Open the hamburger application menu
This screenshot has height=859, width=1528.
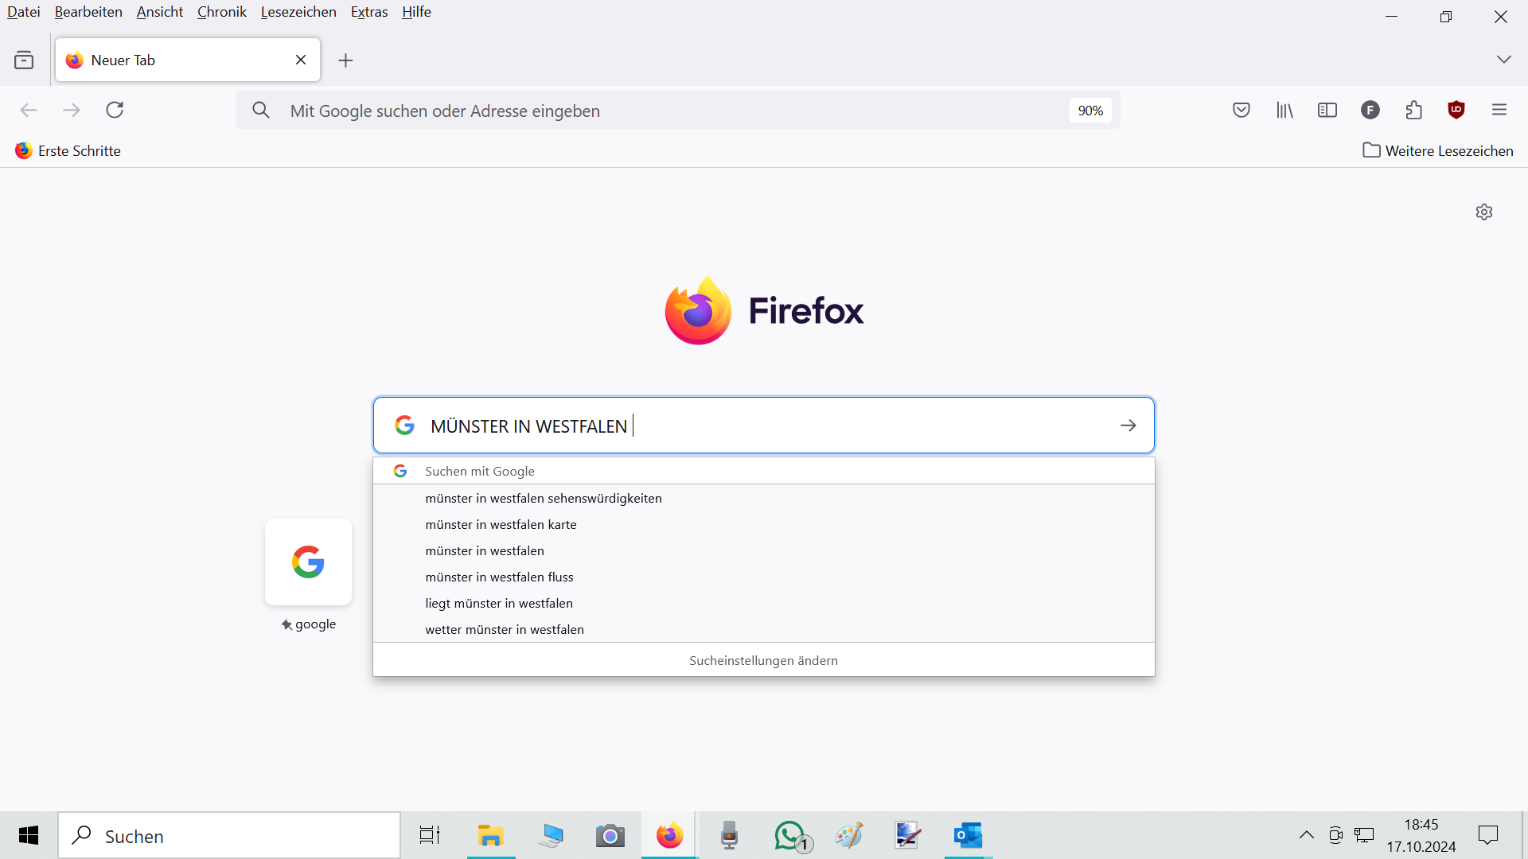(1499, 110)
